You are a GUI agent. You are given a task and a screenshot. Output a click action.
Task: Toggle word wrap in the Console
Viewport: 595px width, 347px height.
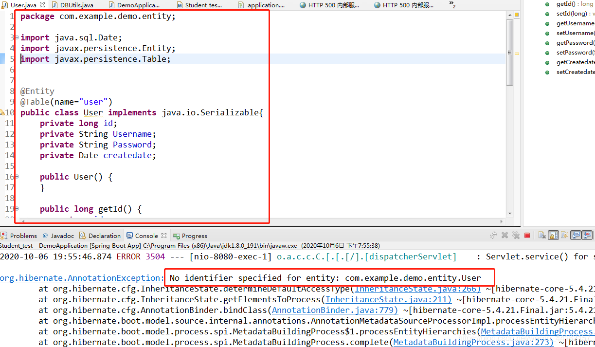coord(564,235)
